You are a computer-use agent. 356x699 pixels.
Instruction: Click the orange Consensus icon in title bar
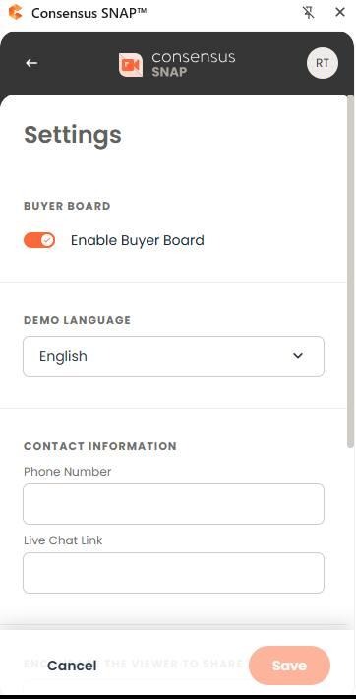pos(16,12)
